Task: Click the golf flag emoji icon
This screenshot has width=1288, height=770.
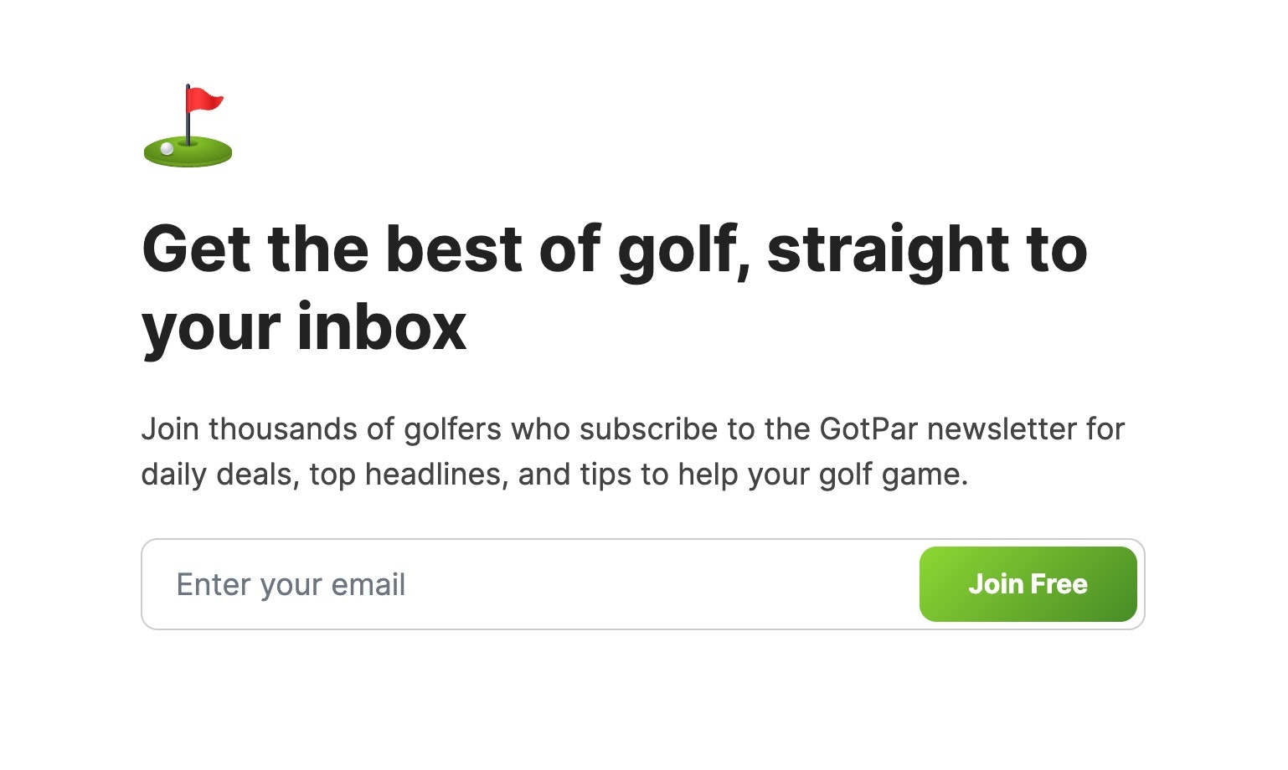Action: click(x=188, y=126)
